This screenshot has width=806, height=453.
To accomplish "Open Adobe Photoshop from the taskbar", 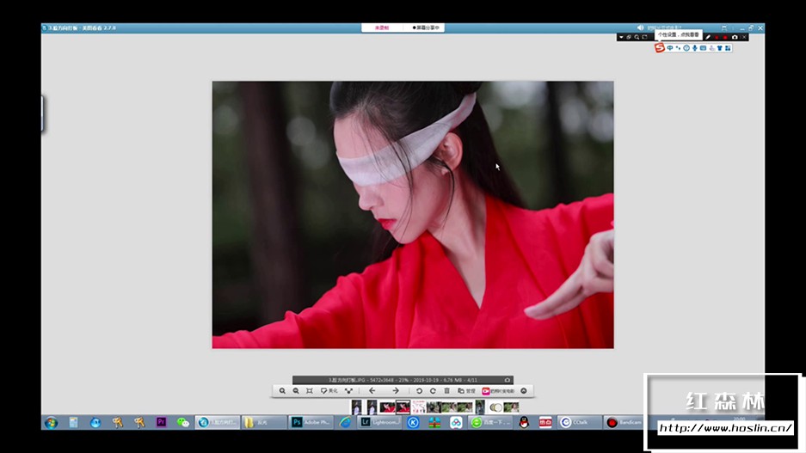I will 310,422.
